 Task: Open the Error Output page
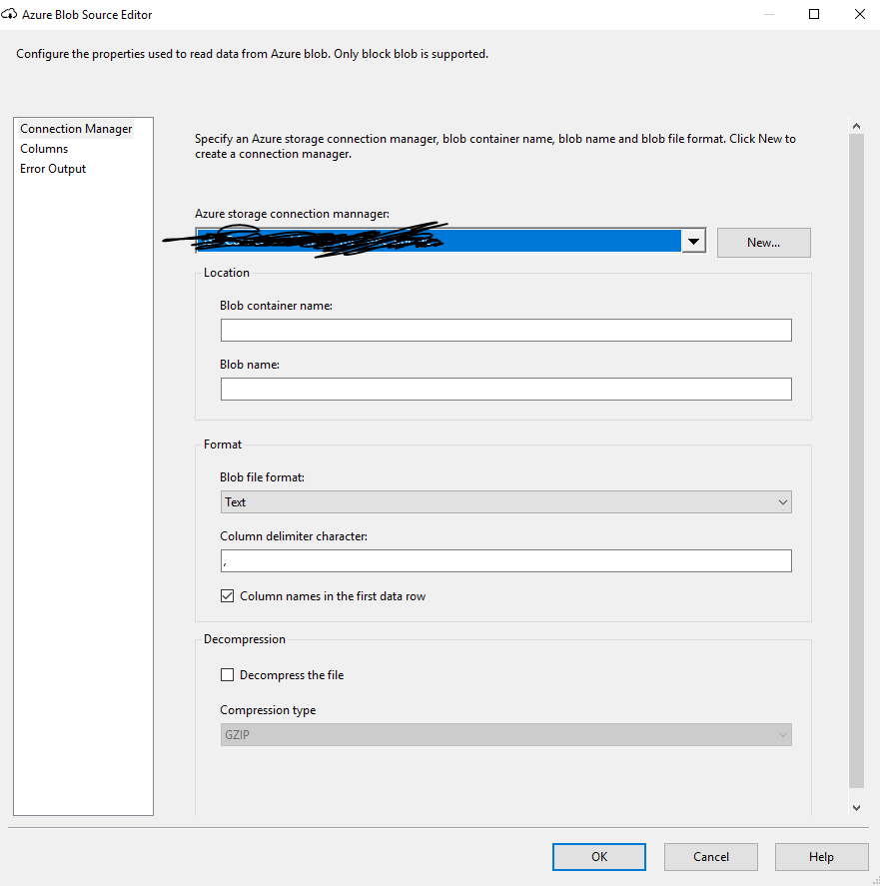click(x=53, y=169)
